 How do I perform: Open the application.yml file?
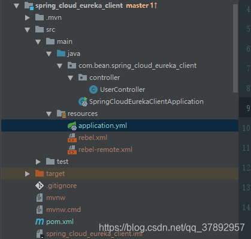click(x=102, y=126)
